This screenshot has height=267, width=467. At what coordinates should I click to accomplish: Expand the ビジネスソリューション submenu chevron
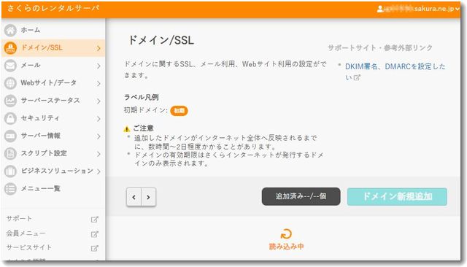point(99,171)
